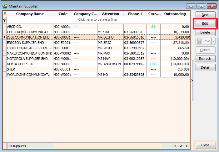Click here to define a filter row

[x=98, y=19]
